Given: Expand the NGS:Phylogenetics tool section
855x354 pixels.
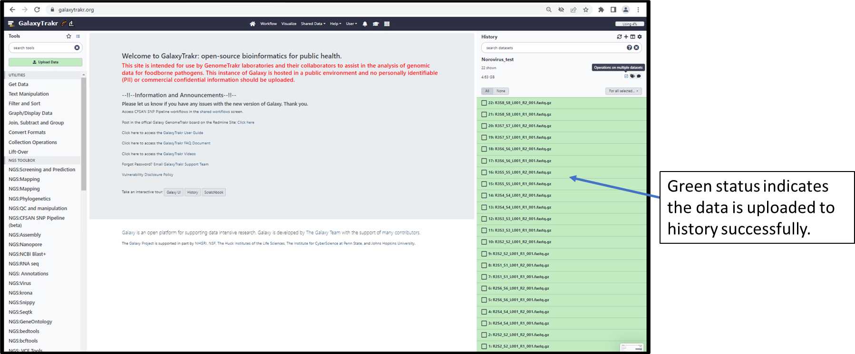Looking at the screenshot, I should [29, 199].
